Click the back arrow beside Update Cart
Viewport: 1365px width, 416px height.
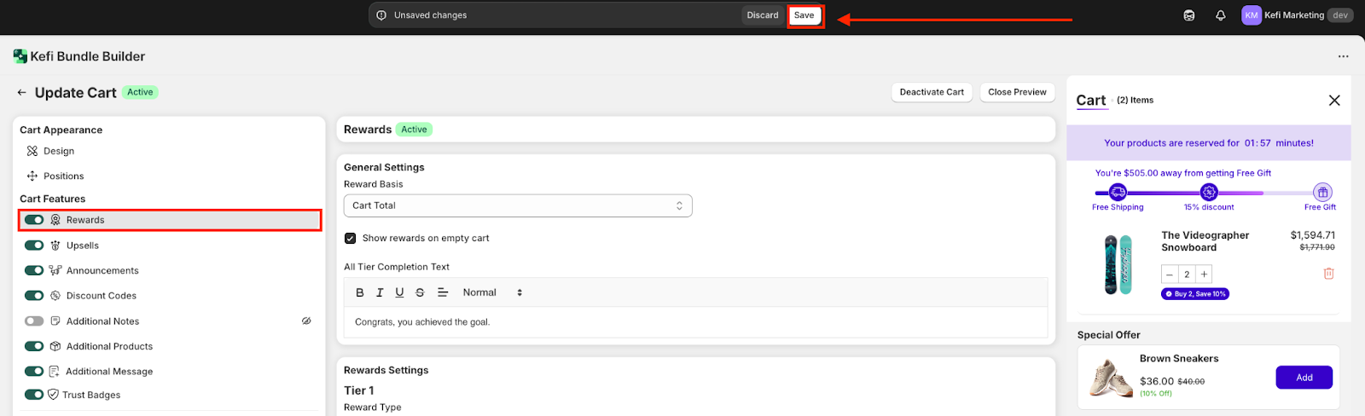coord(22,92)
